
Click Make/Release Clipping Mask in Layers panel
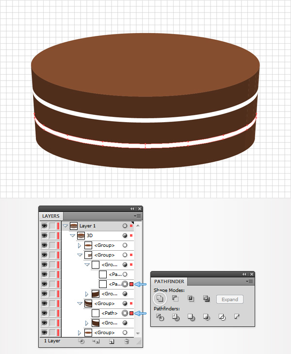click(81, 341)
